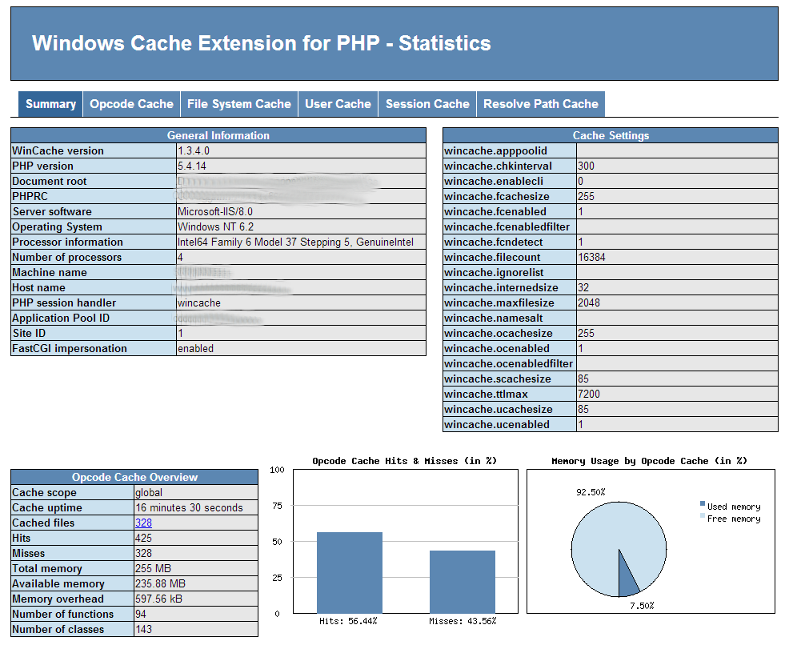
Task: Click the Cache scope value 'global'
Action: [149, 493]
